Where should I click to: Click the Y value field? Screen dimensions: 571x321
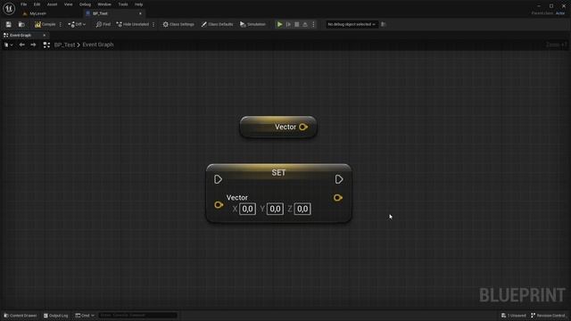(275, 209)
